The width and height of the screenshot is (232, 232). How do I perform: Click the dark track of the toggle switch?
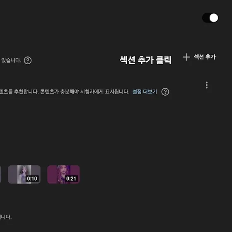[206, 18]
